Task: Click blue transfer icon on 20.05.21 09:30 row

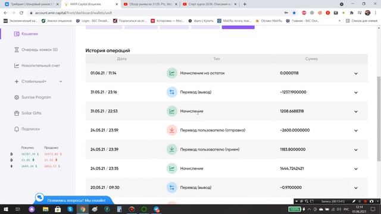Action: 172,187
